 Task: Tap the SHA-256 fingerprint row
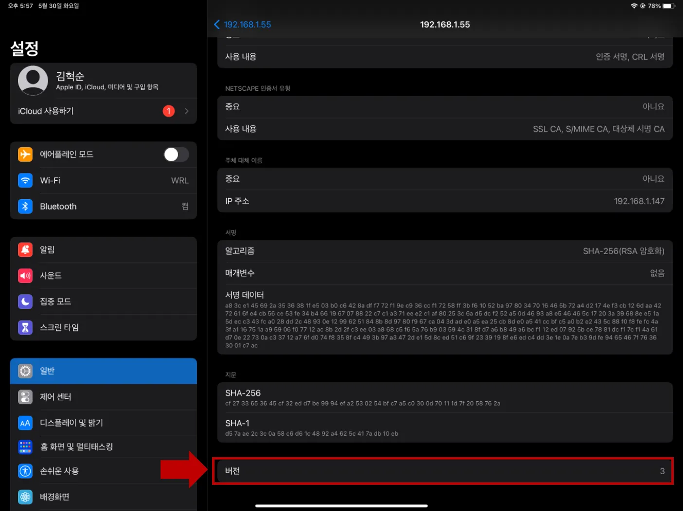445,397
